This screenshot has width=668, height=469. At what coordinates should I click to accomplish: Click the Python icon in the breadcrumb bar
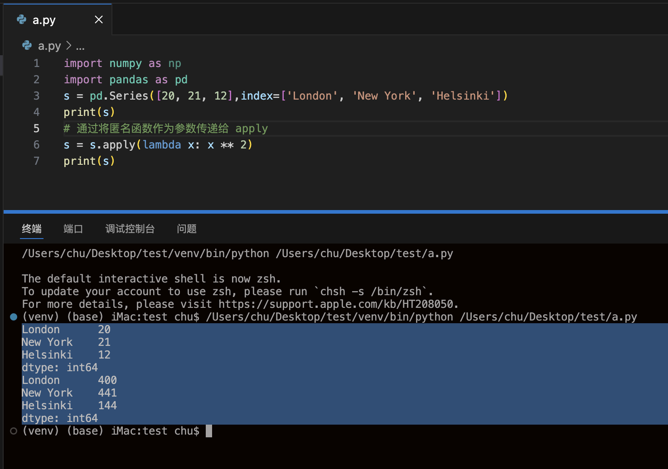click(27, 46)
